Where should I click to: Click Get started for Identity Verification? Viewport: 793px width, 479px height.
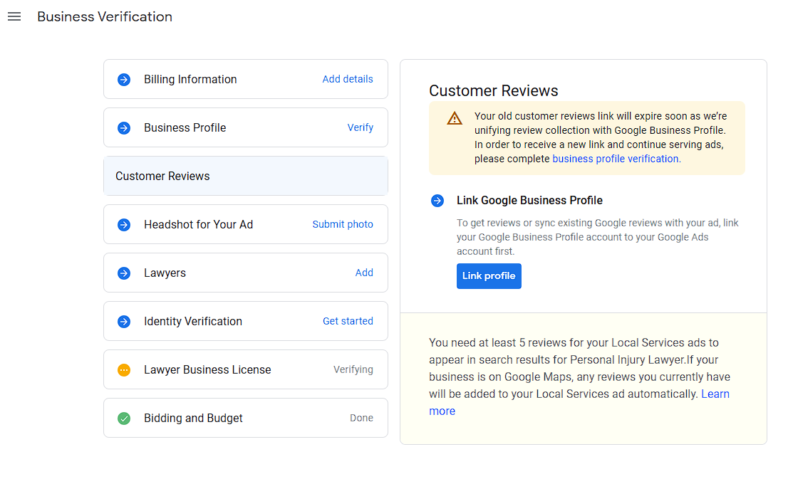(348, 322)
